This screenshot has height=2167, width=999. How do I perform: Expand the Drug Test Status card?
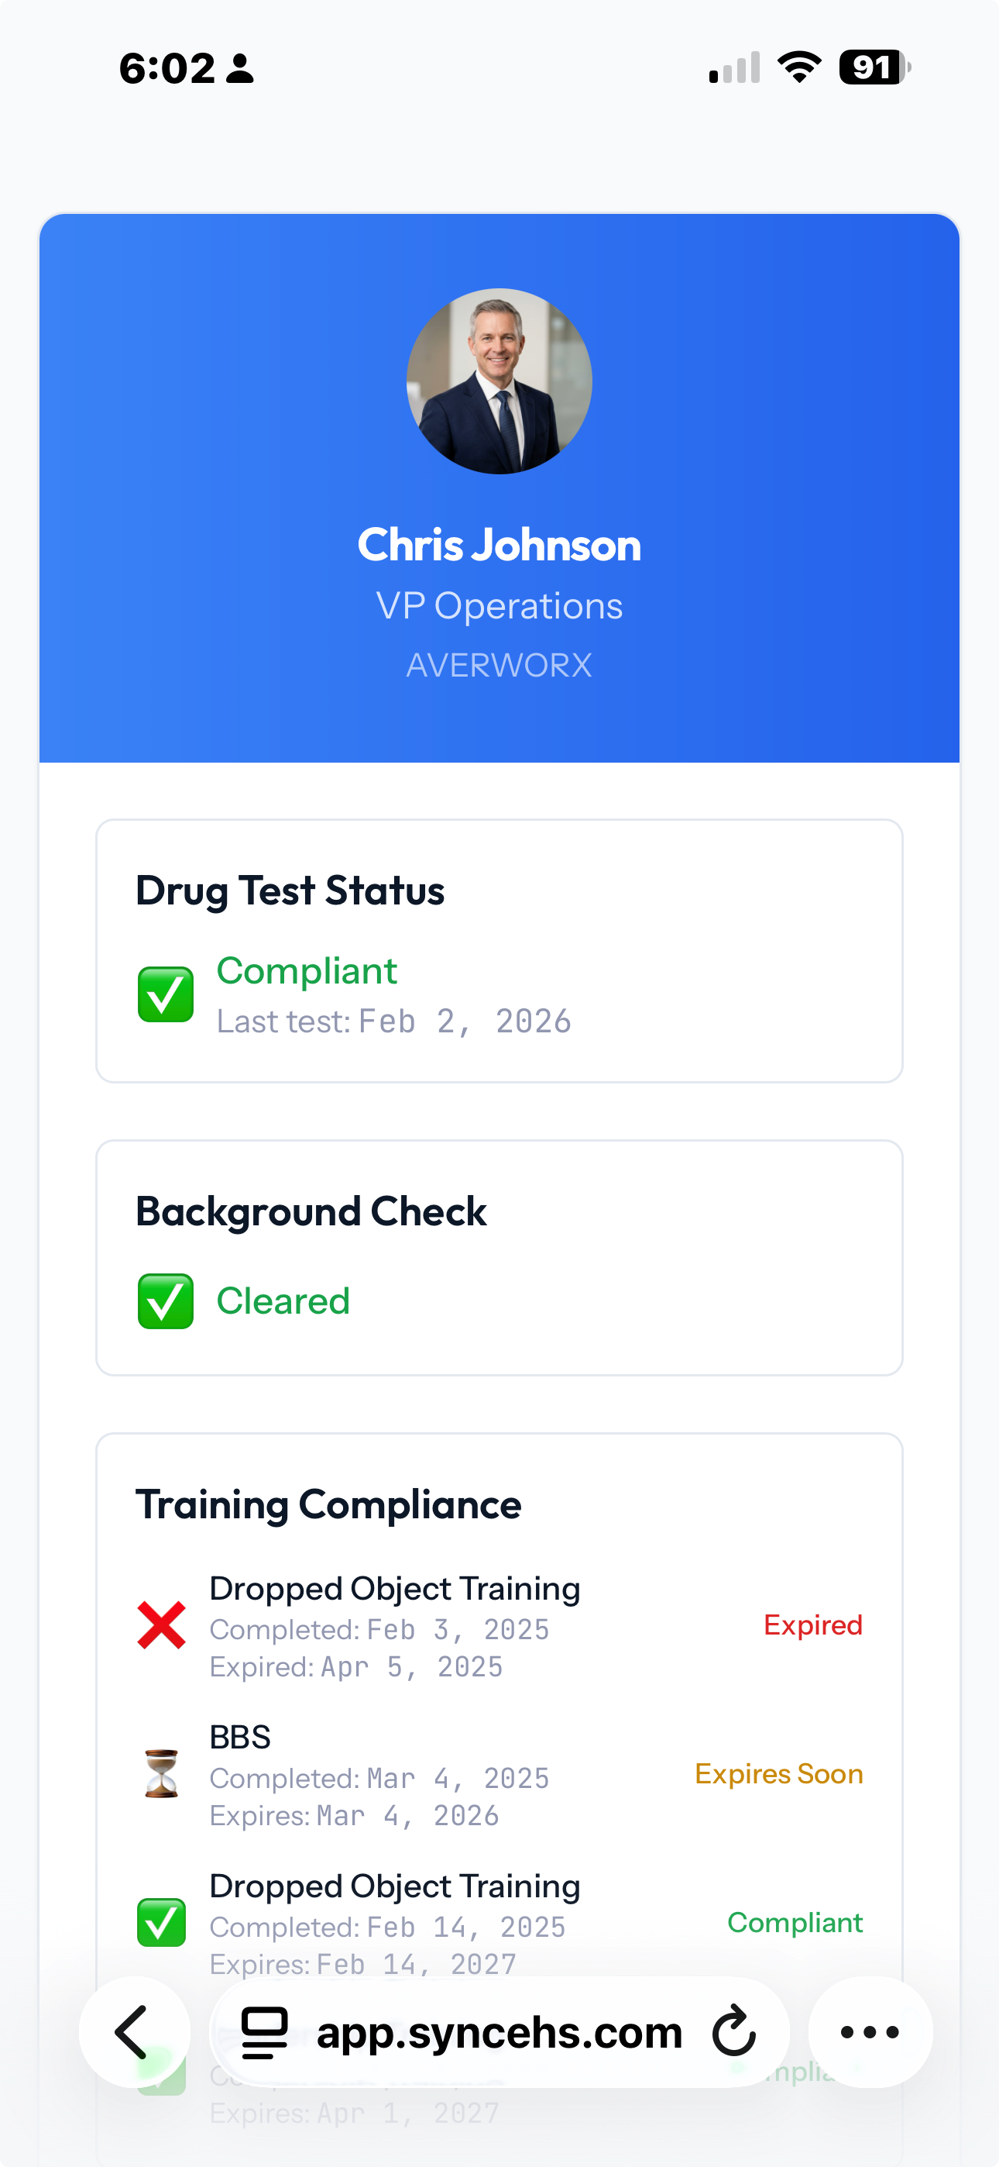[290, 891]
